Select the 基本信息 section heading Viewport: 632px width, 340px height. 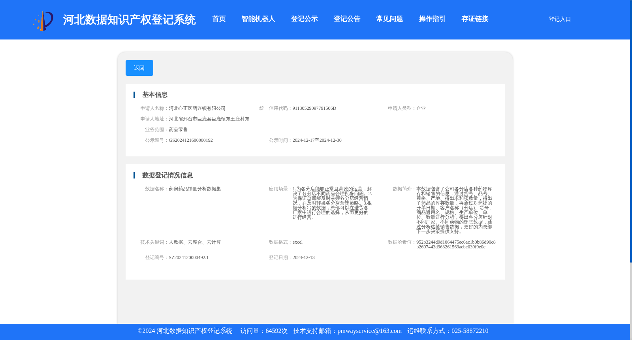155,95
